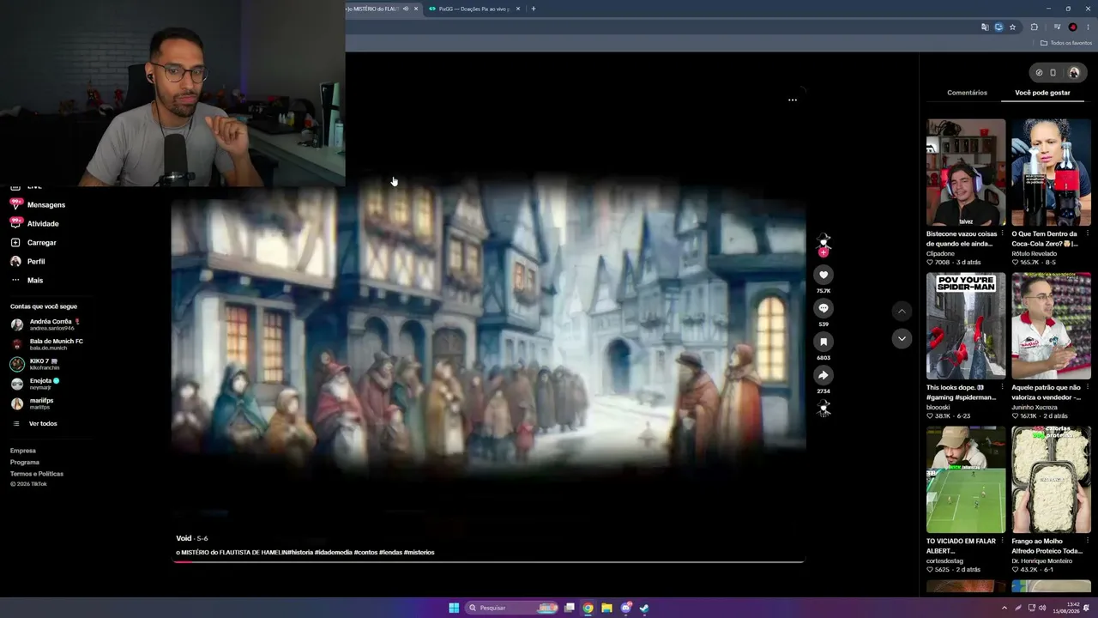Screen dimensions: 1098x618
Task: Select the Você pode gostar tab
Action: (x=1042, y=93)
